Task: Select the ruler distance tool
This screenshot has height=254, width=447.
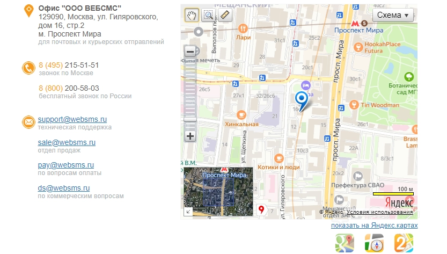Action: 225,15
